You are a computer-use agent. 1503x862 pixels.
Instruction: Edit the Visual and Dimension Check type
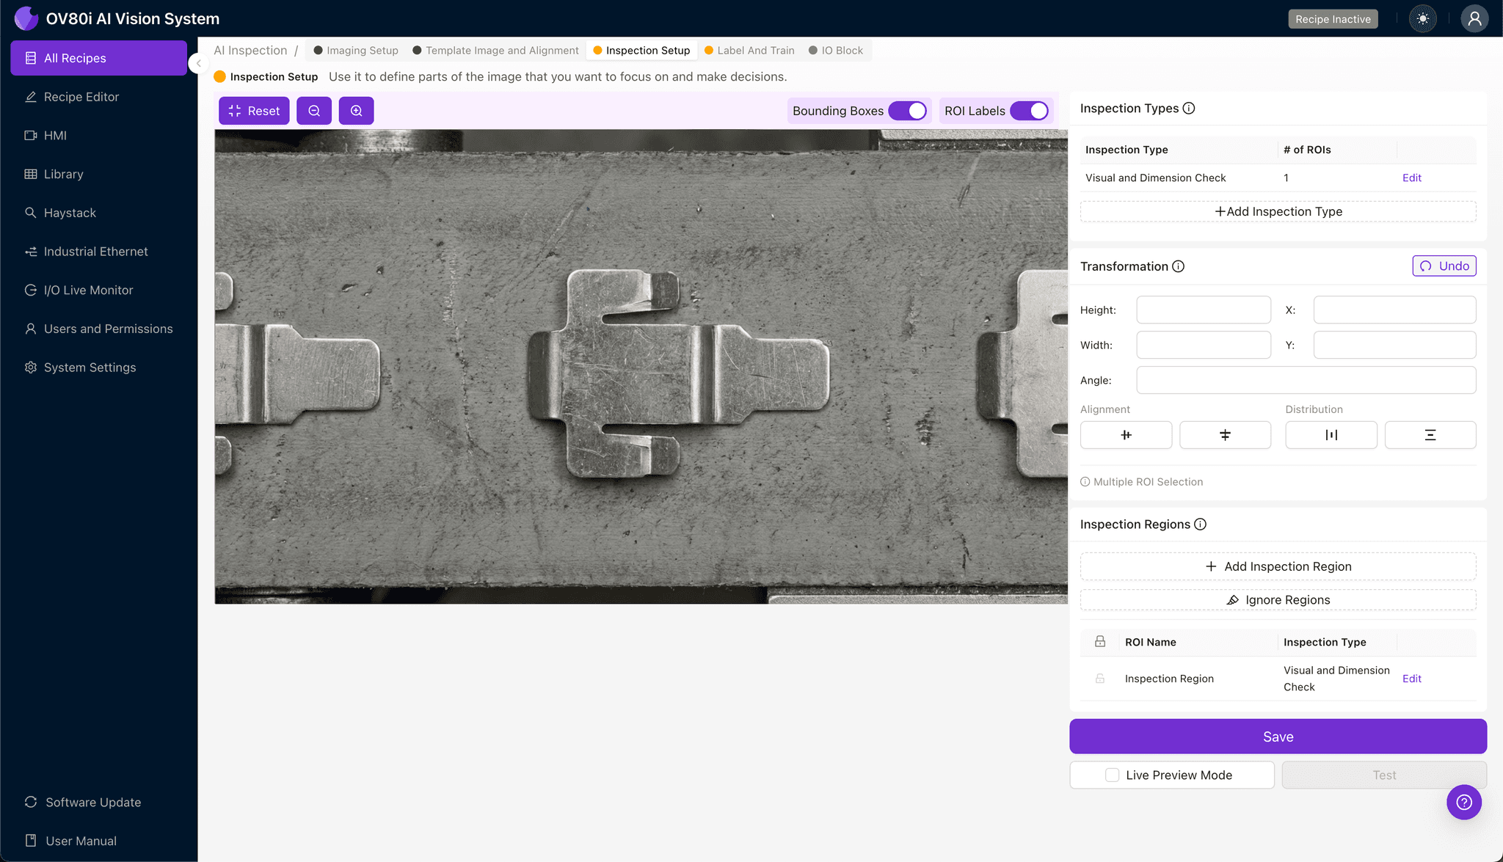click(1411, 177)
